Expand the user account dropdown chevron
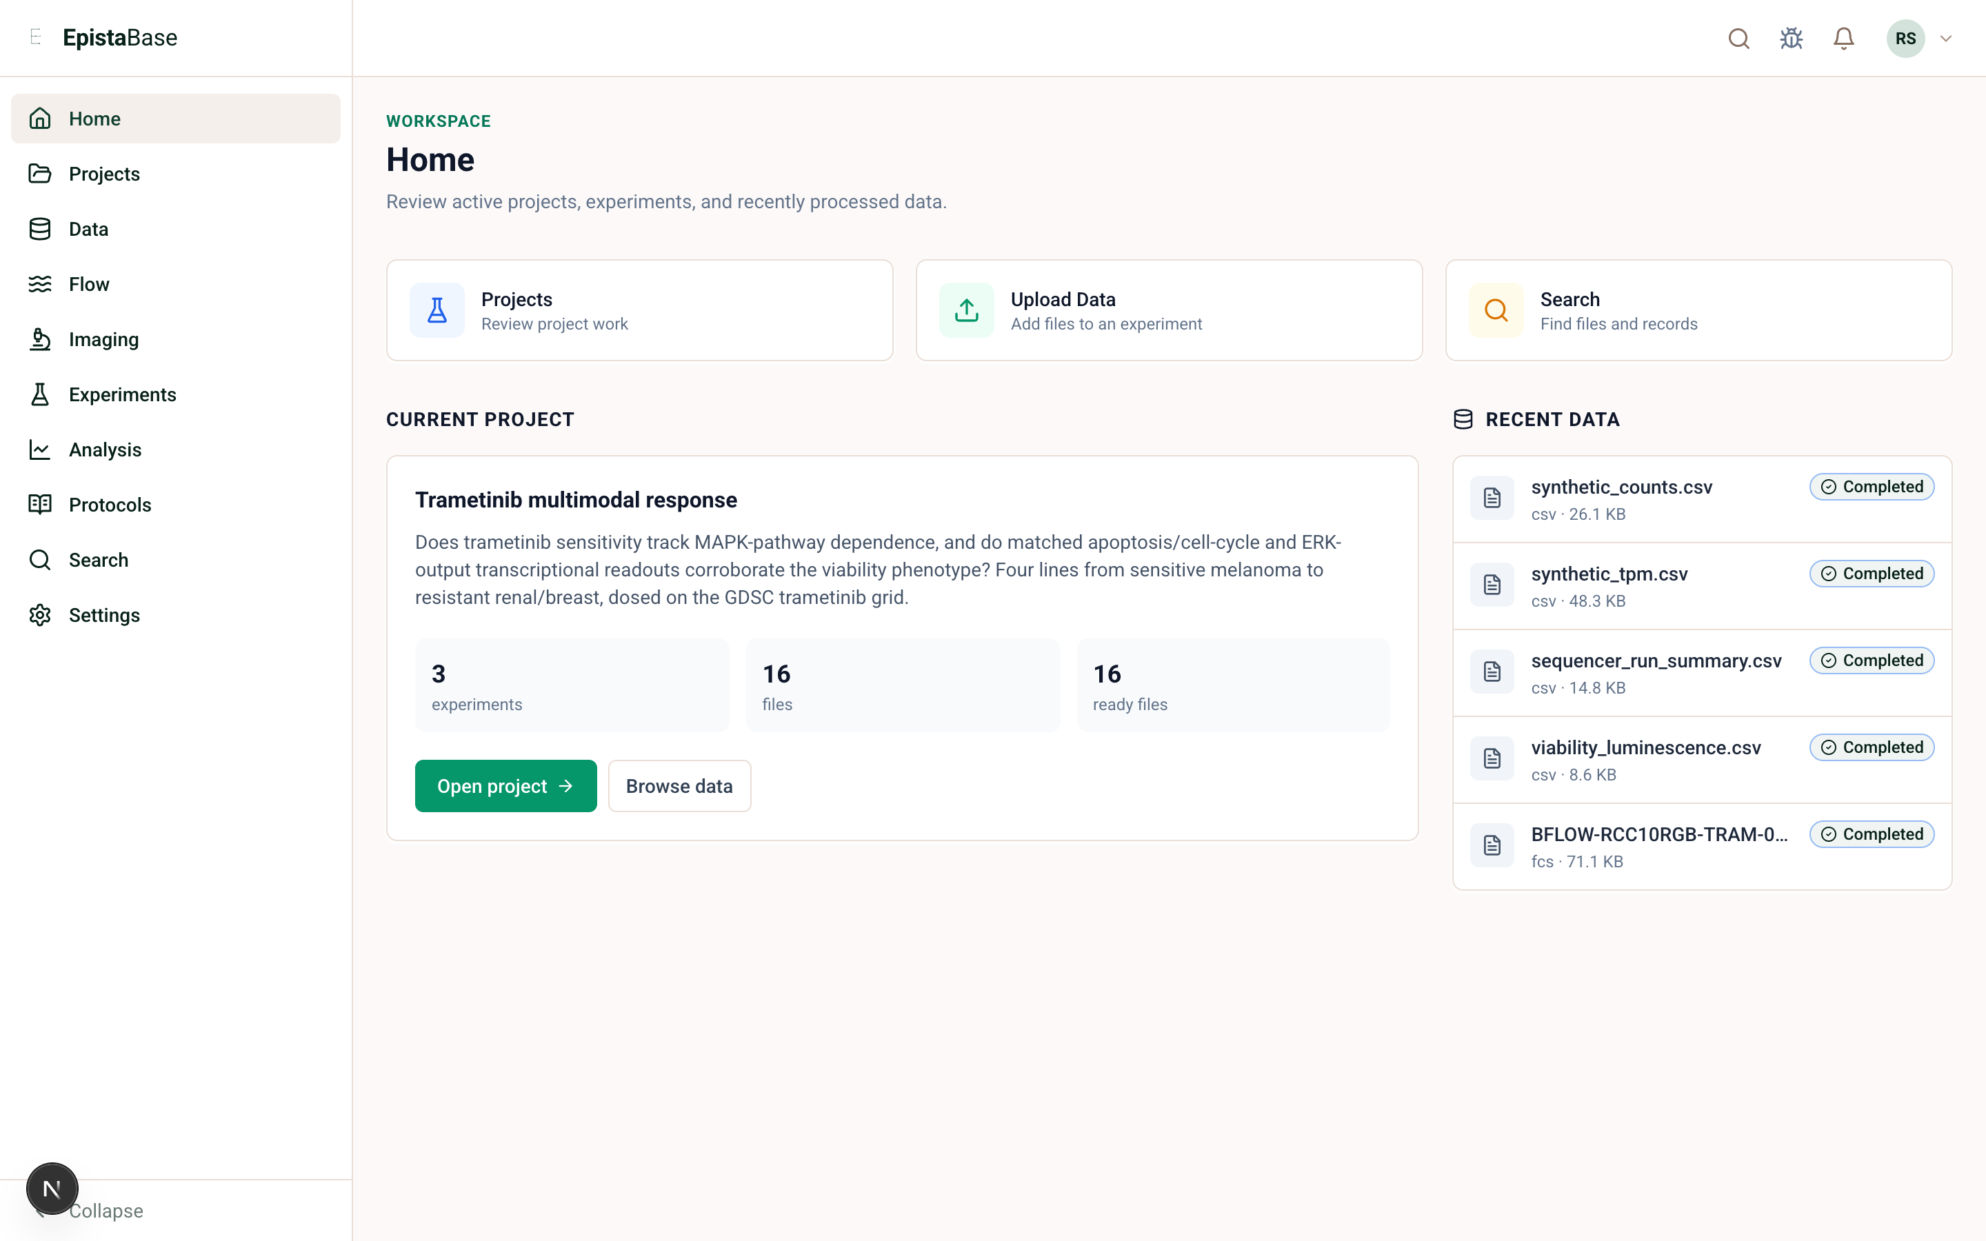 pyautogui.click(x=1946, y=39)
